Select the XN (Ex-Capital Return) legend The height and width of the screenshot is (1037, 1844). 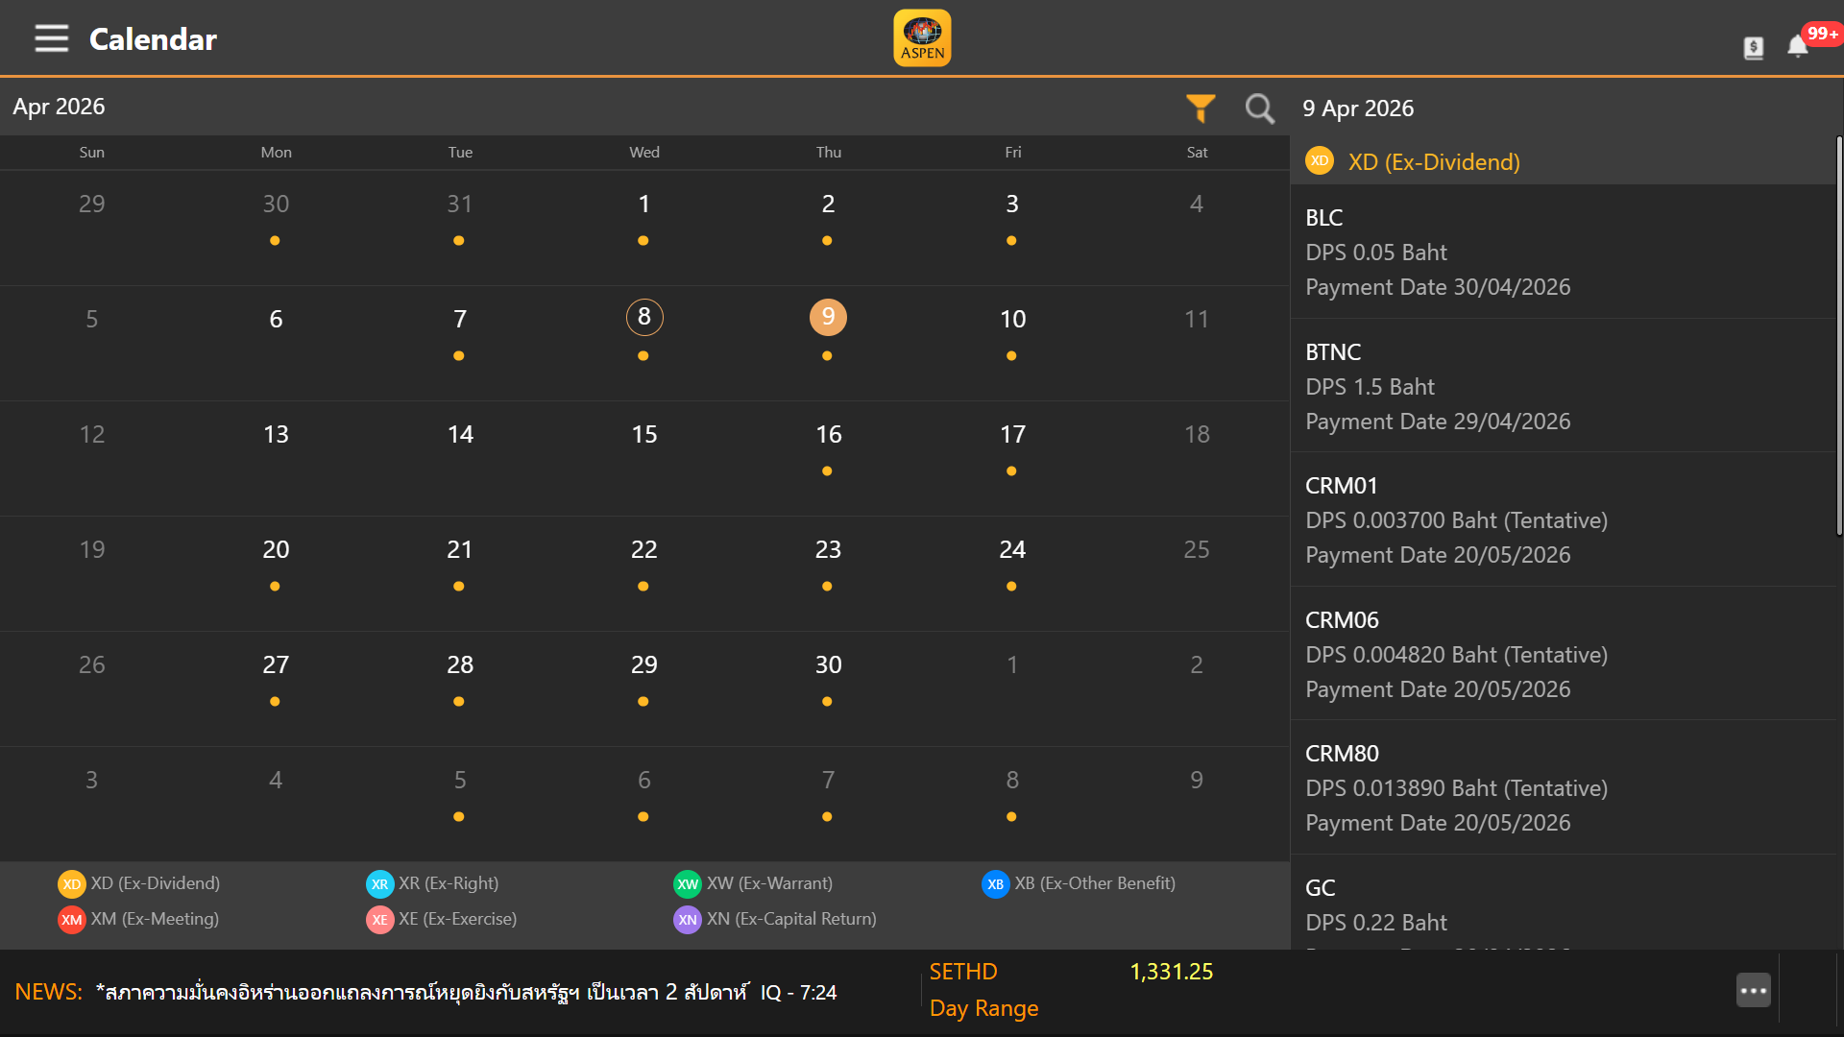point(774,919)
